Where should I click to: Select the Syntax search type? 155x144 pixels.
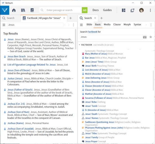tap(138, 25)
